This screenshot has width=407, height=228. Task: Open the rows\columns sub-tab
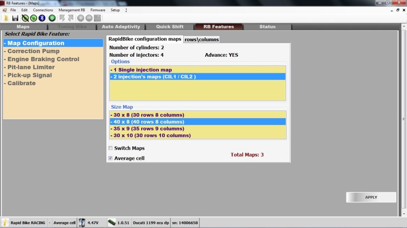click(202, 39)
